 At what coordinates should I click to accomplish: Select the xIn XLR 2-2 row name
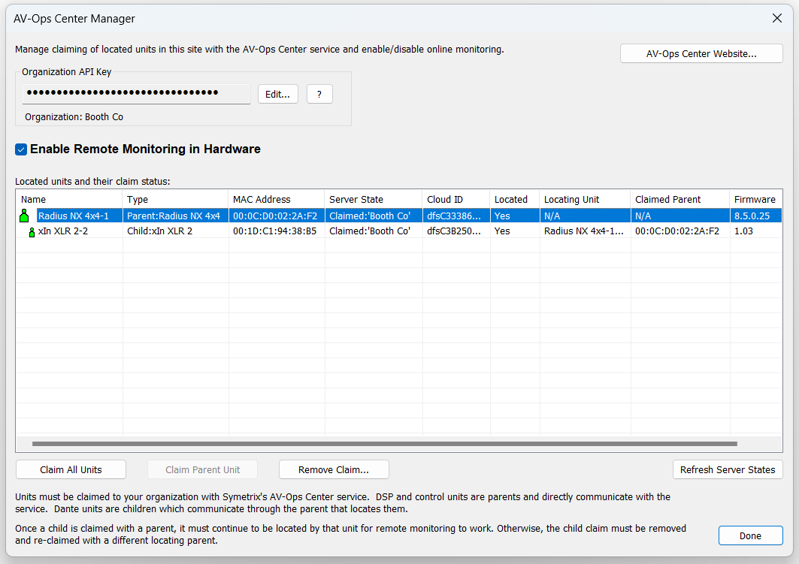pyautogui.click(x=63, y=231)
